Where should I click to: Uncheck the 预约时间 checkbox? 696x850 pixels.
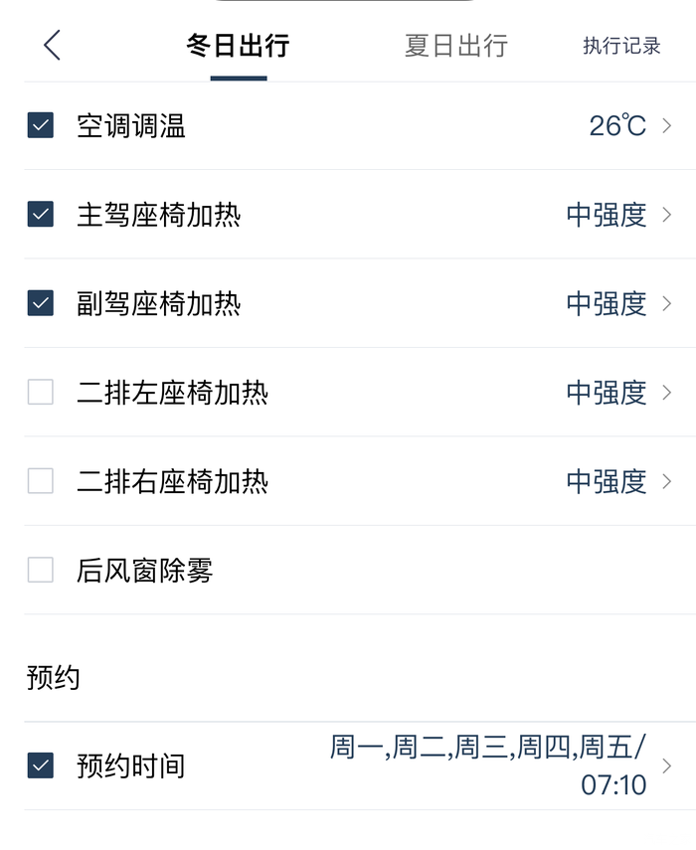(41, 765)
